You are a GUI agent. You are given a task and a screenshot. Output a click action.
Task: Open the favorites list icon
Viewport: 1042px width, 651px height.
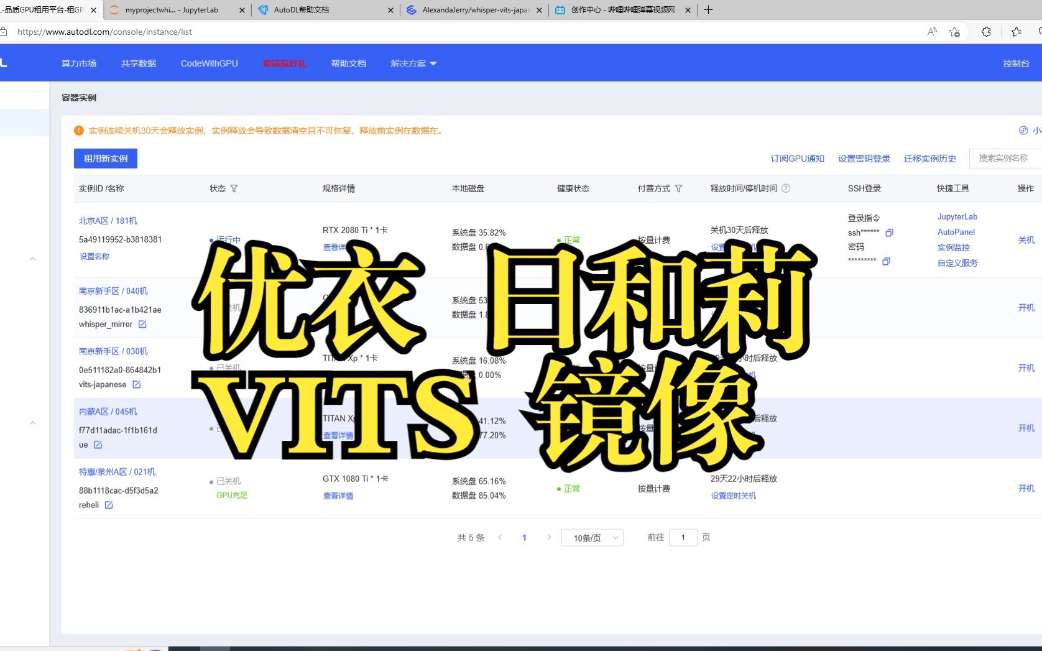tap(1017, 32)
